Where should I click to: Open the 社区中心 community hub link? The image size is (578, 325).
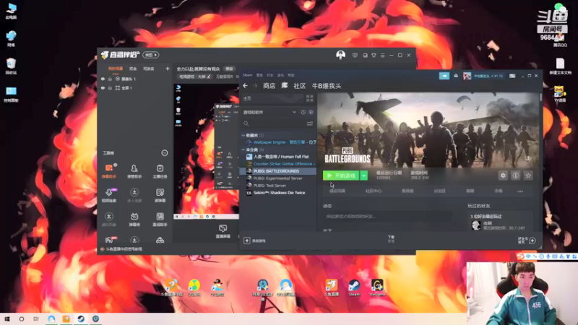click(x=374, y=191)
